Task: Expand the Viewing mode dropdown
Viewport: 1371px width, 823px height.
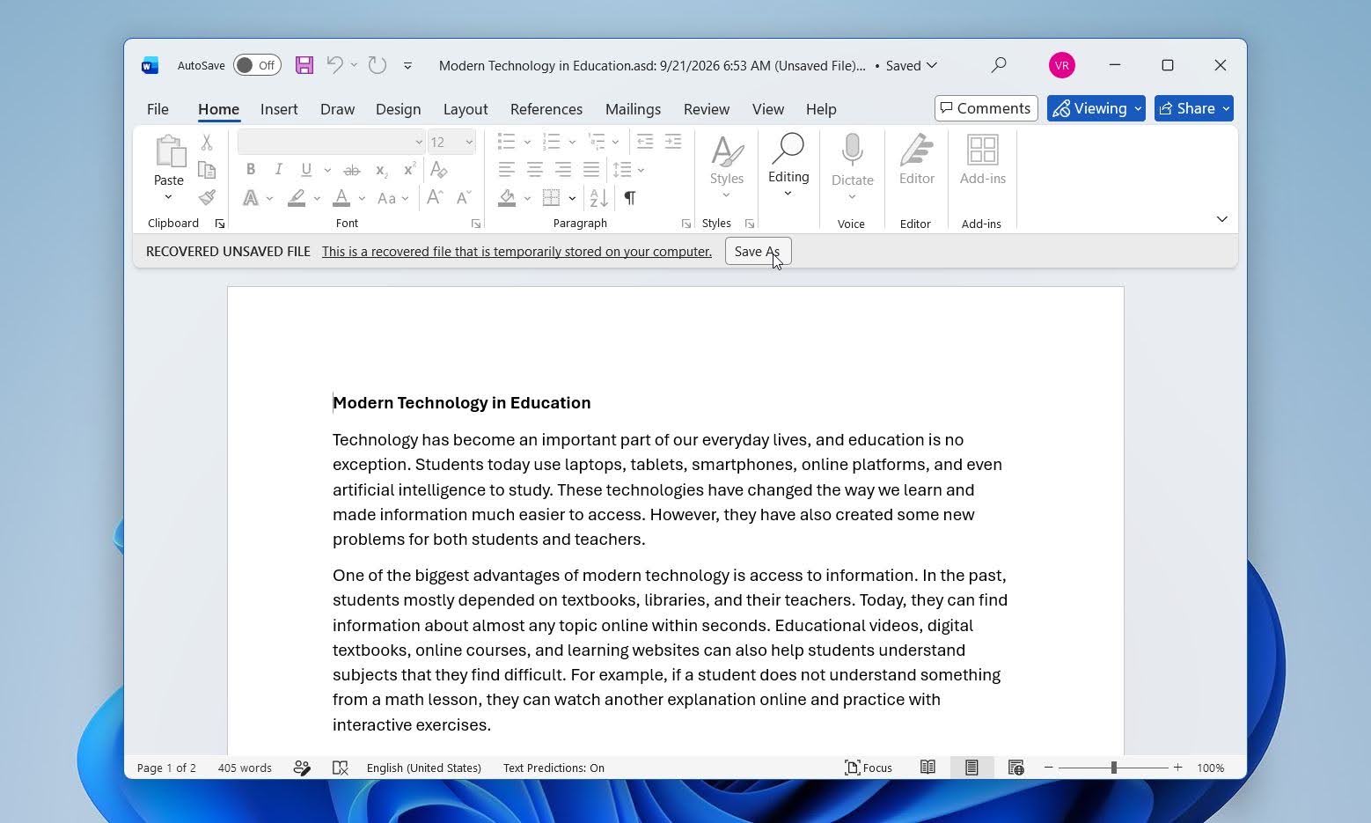Action: (x=1138, y=108)
